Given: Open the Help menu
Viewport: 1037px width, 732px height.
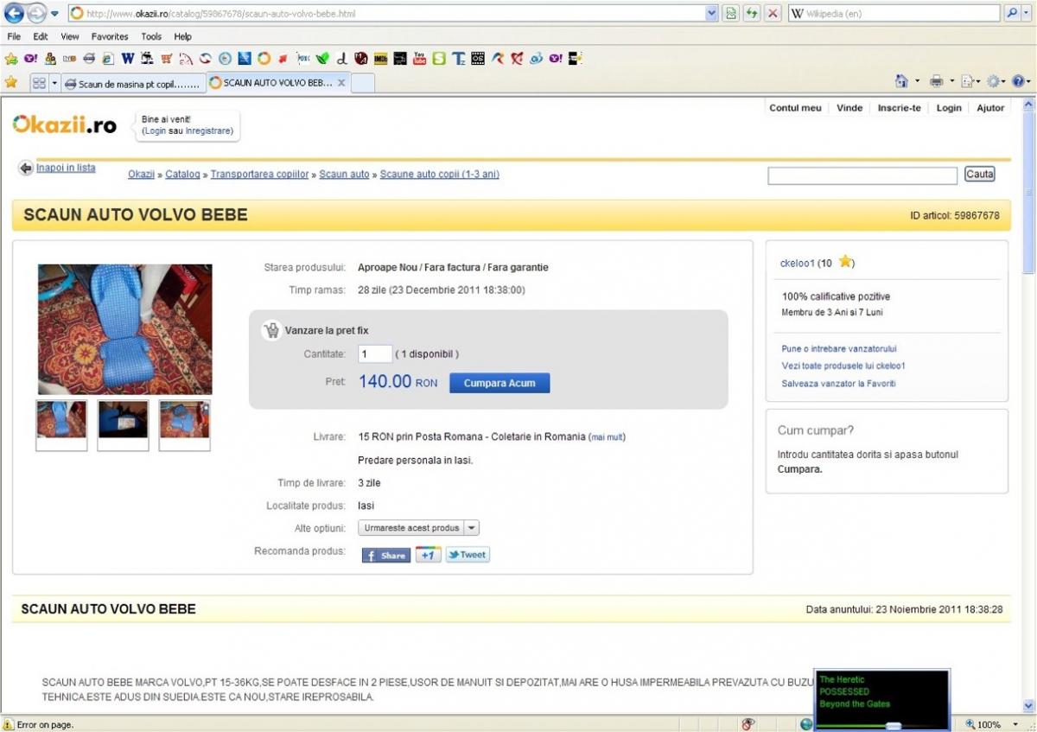Looking at the screenshot, I should [x=182, y=36].
